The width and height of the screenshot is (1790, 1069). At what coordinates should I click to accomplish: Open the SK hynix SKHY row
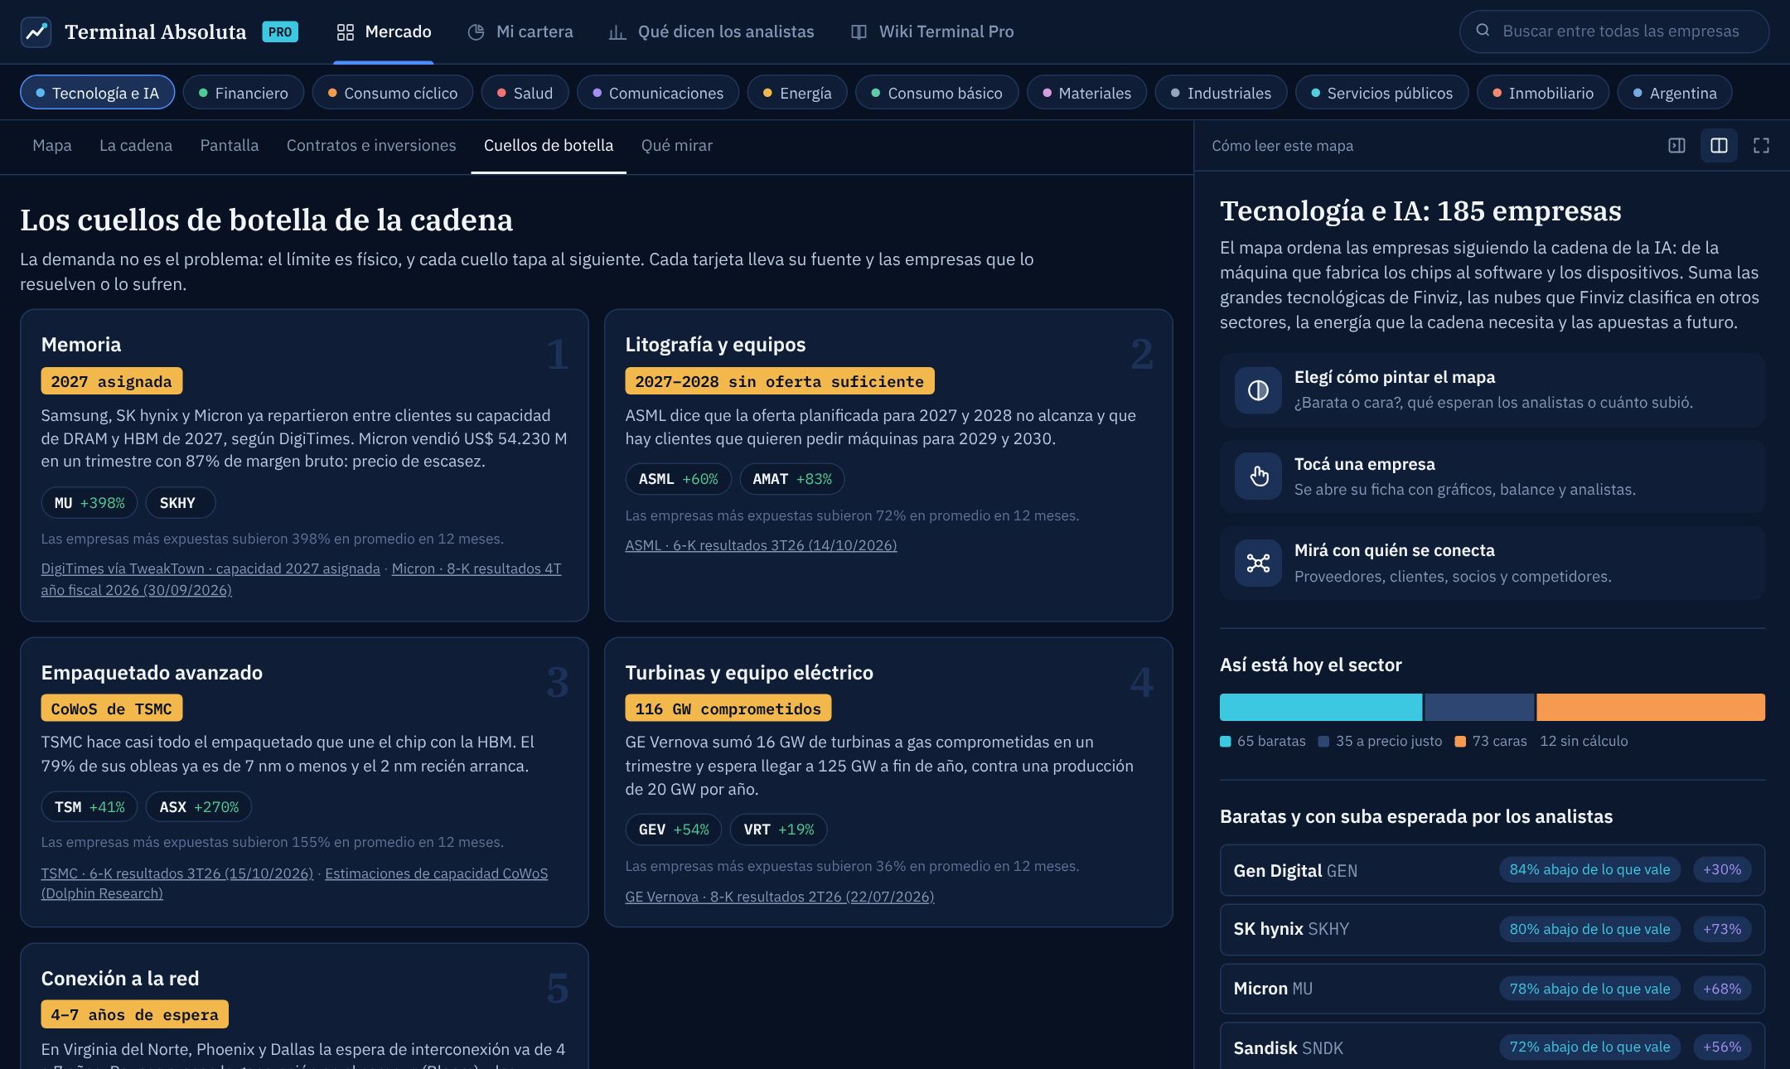[1492, 929]
